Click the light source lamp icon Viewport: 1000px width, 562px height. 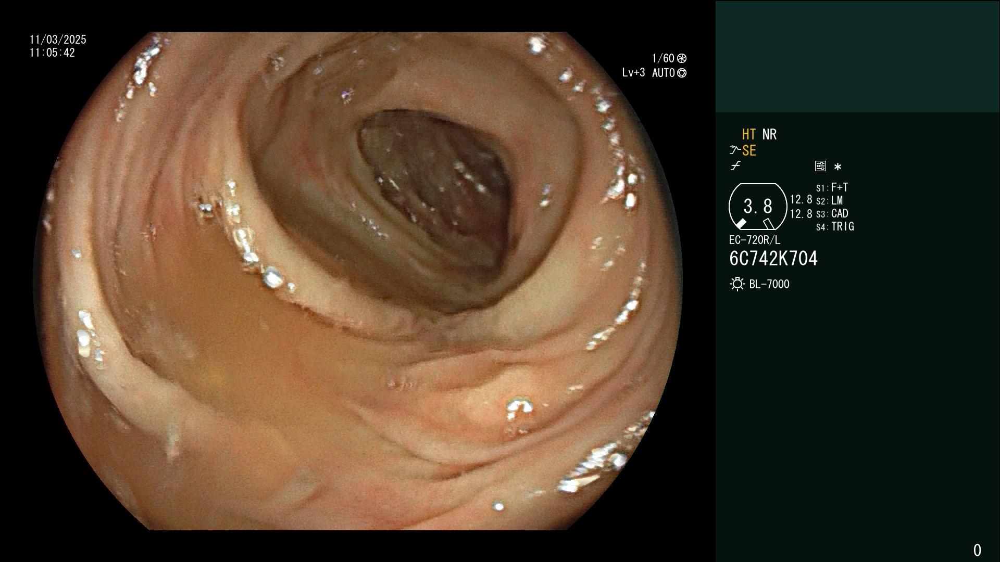coord(737,284)
